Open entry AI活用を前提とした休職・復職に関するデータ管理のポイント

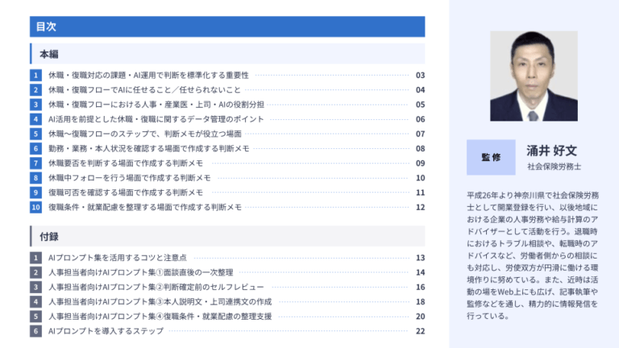tap(156, 118)
